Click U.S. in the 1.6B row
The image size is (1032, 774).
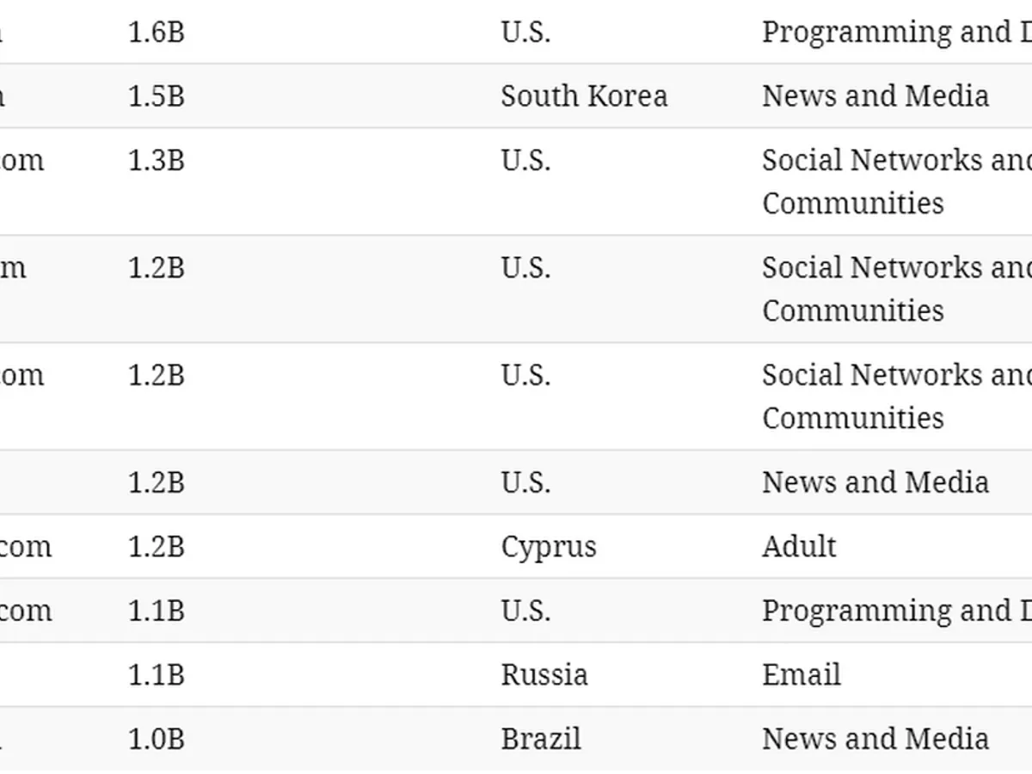click(x=525, y=33)
